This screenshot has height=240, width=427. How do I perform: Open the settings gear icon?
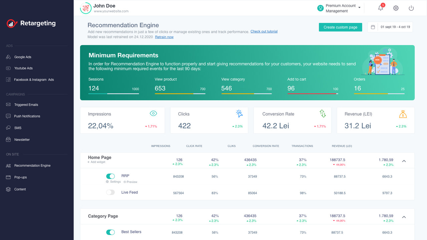[396, 8]
